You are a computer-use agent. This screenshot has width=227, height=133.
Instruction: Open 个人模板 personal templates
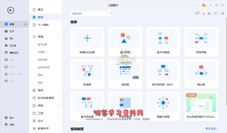pos(45,25)
